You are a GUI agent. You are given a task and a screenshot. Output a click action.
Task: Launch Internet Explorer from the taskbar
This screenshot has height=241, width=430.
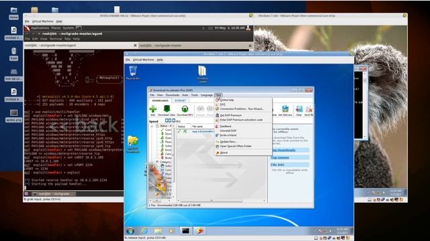click(144, 231)
